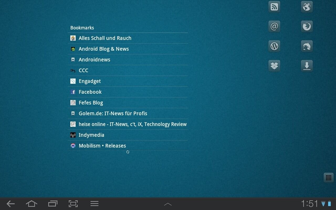
Task: Open the Downloads app icon
Action: coord(307,66)
